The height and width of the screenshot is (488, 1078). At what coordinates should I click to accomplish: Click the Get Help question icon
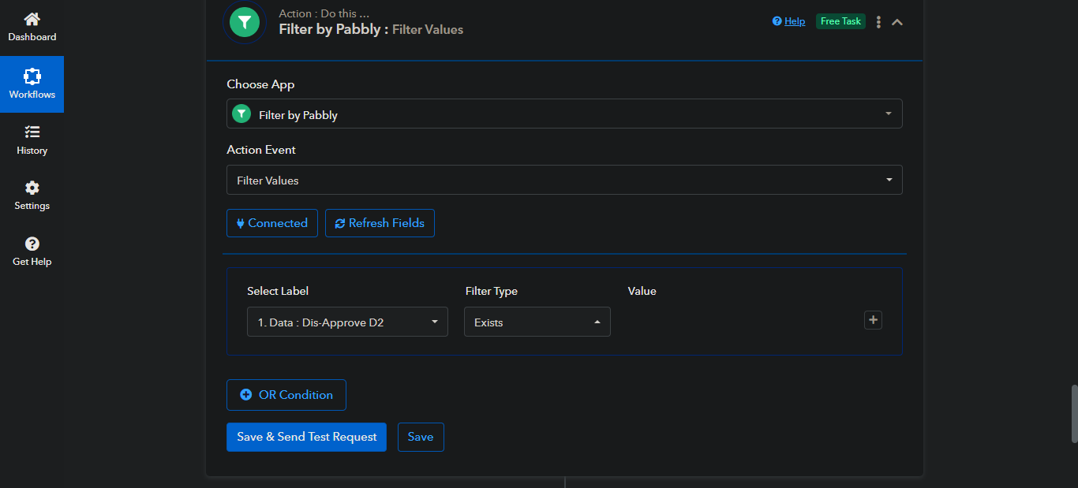(x=32, y=244)
